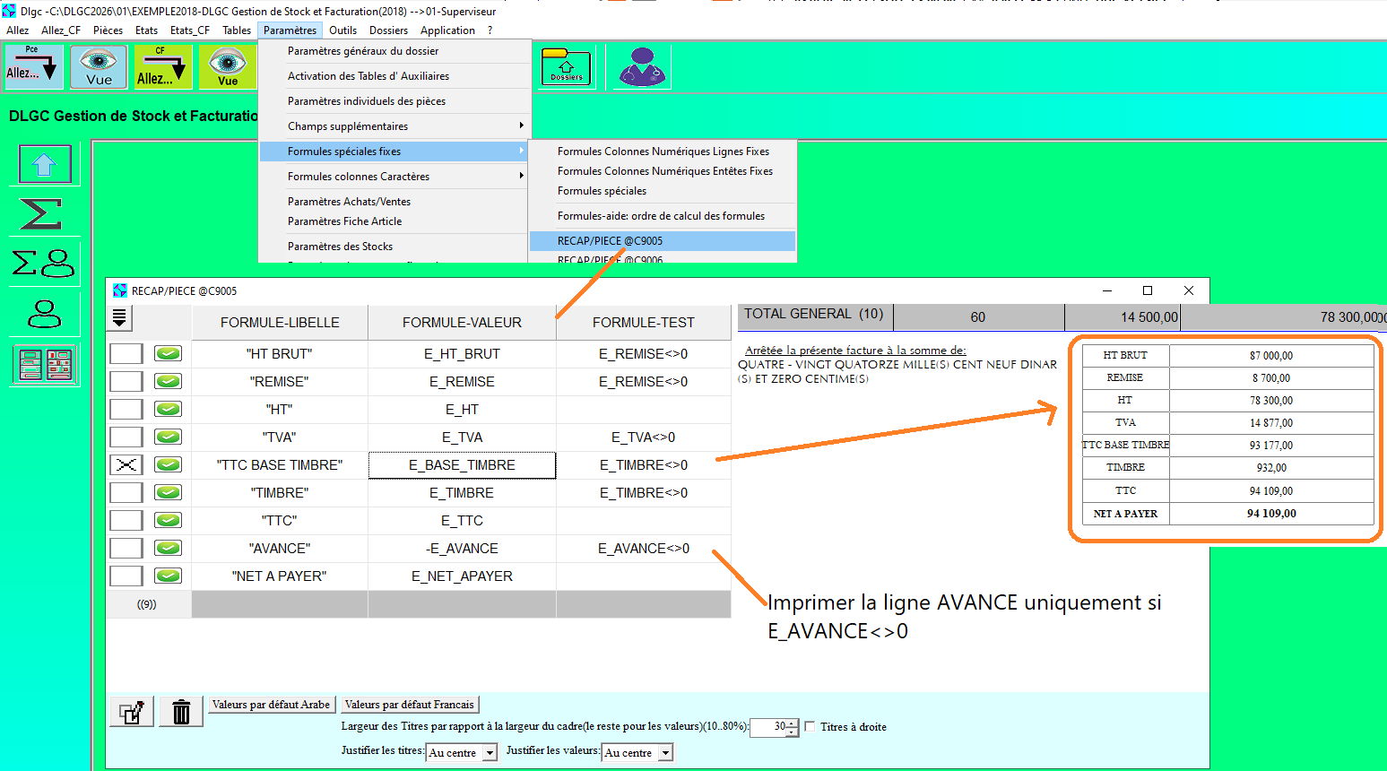
Task: Click the Sigma sum icon in sidebar
Action: pos(41,213)
